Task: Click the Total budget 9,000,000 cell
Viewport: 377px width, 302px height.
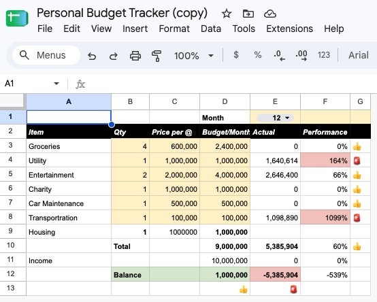Action: coord(225,246)
